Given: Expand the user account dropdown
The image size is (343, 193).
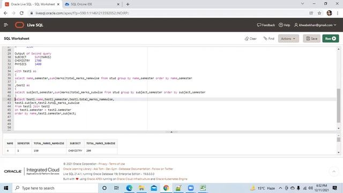Looking at the screenshot, I should tap(315, 25).
